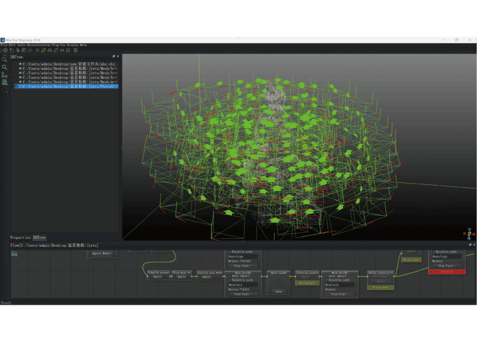Image resolution: width=477 pixels, height=342 pixels.
Task: Select the connected nodes icon in sidebar
Action: [x=4, y=75]
